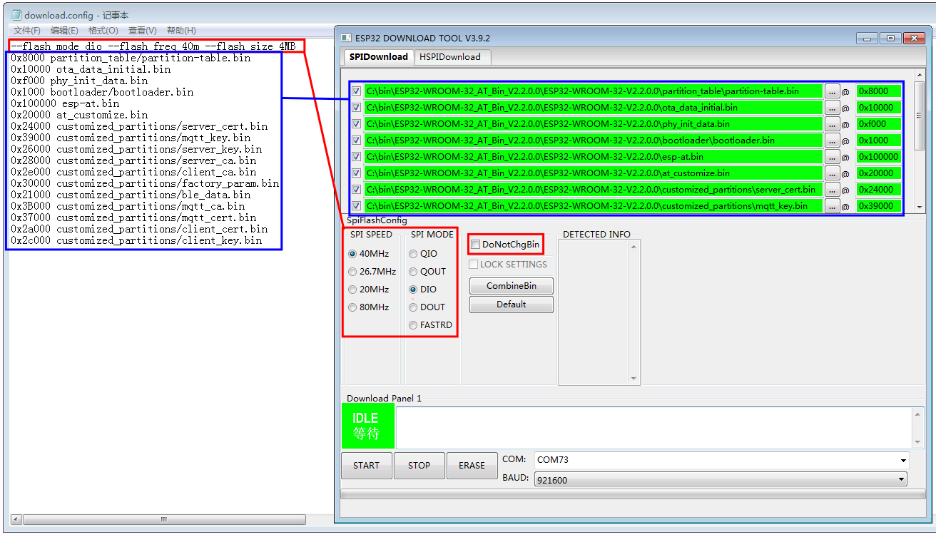The height and width of the screenshot is (537, 936).
Task: Click browse button for mqtt_key.bin row
Action: (x=832, y=206)
